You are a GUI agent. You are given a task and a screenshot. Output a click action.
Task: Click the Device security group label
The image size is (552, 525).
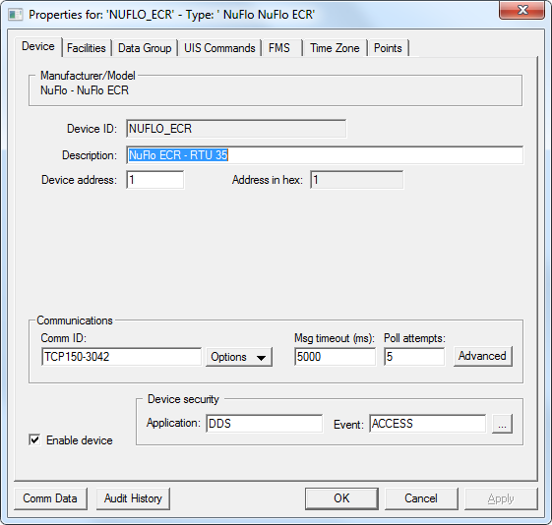(183, 399)
